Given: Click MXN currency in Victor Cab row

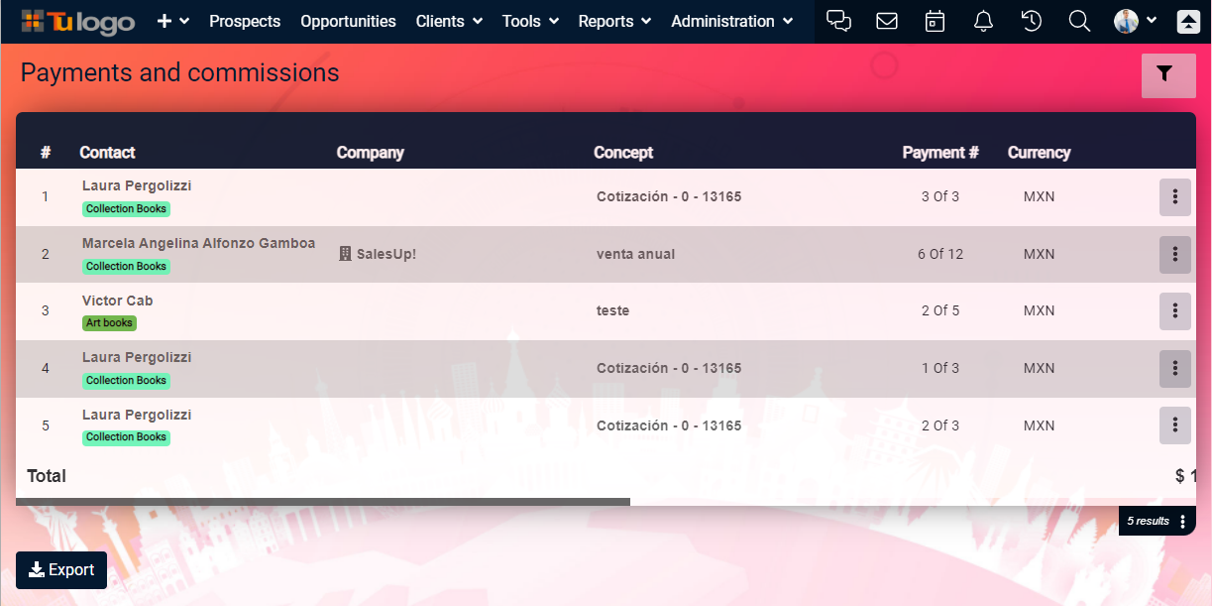Looking at the screenshot, I should [1039, 310].
